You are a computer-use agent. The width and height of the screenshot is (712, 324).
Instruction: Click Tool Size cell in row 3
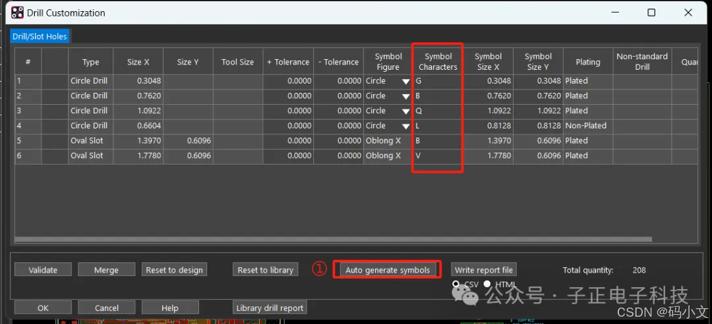238,111
